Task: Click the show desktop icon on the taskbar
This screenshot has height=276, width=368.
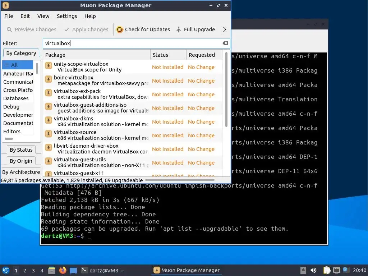Action: coord(73,270)
